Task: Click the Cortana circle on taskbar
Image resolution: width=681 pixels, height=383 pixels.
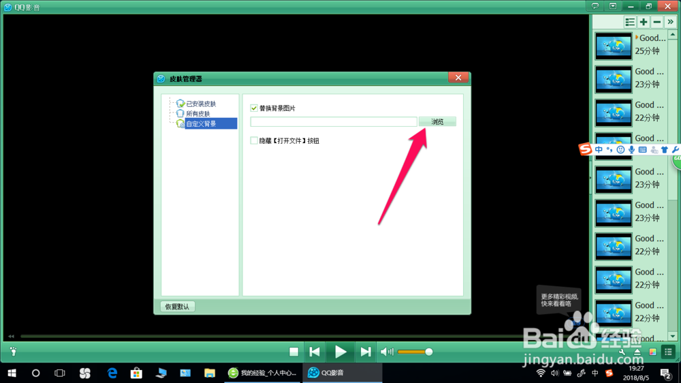Action: [35, 373]
